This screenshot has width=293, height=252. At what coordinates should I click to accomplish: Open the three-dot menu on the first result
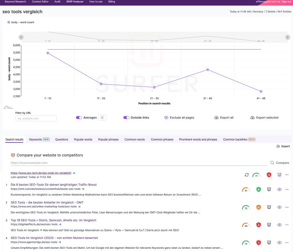tap(287, 189)
